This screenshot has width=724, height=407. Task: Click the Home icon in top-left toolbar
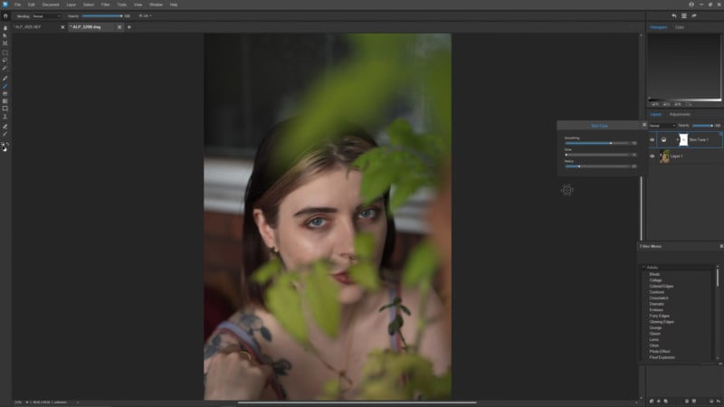coord(5,15)
